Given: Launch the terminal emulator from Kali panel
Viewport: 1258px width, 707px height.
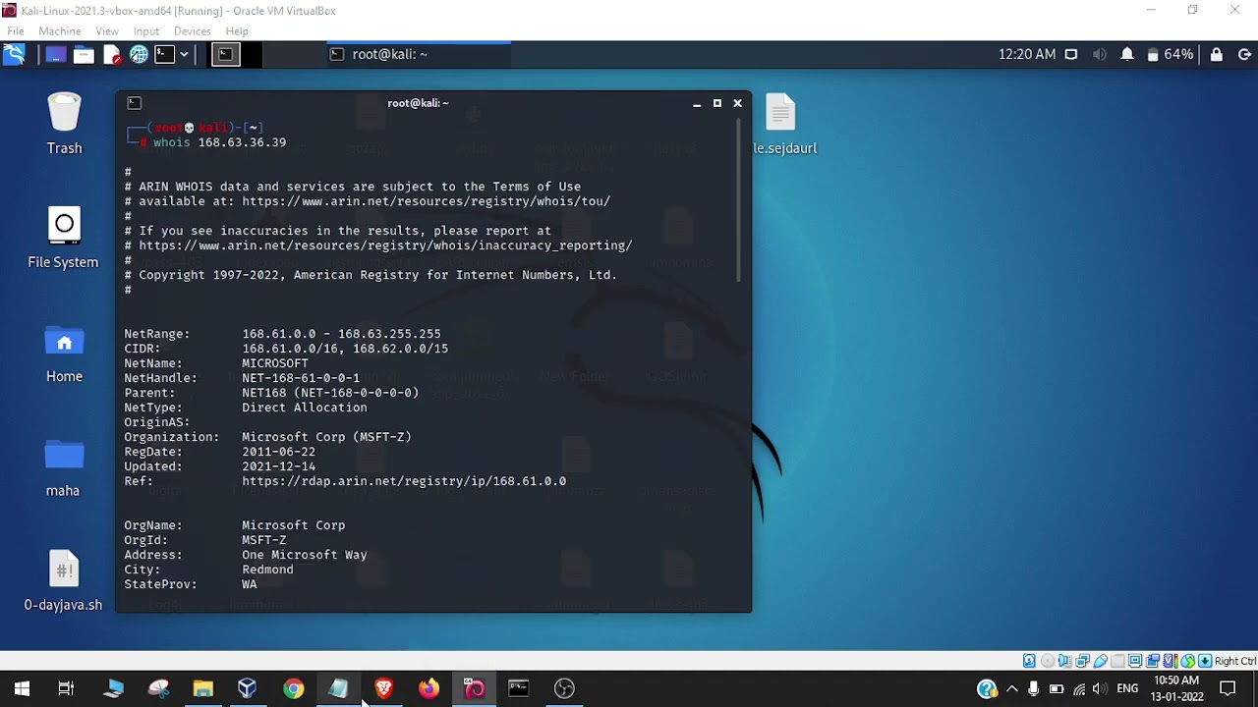Looking at the screenshot, I should pos(164,55).
